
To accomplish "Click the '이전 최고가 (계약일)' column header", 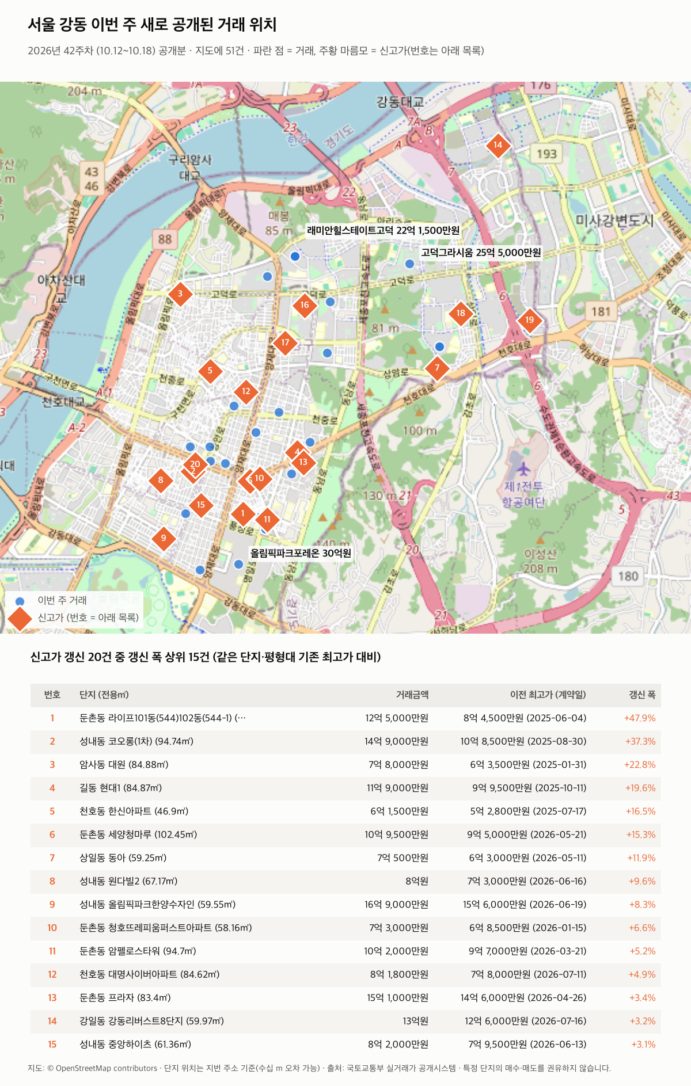I will (x=548, y=695).
